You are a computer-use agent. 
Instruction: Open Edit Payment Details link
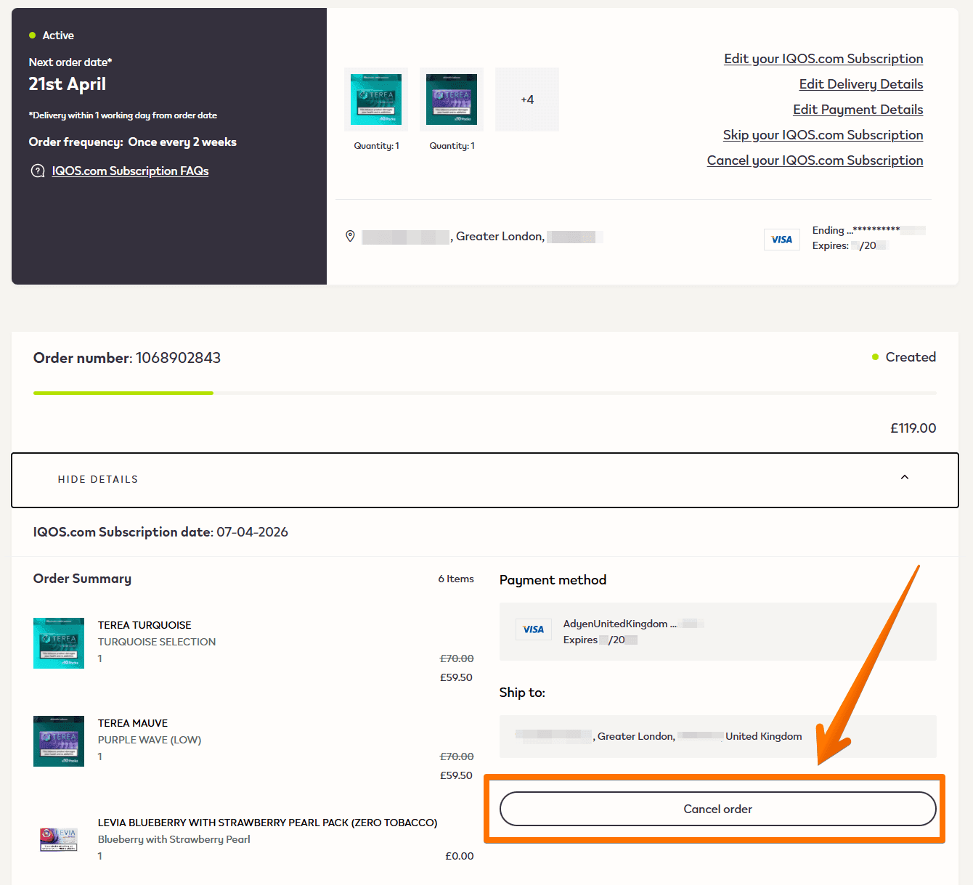pyautogui.click(x=858, y=110)
